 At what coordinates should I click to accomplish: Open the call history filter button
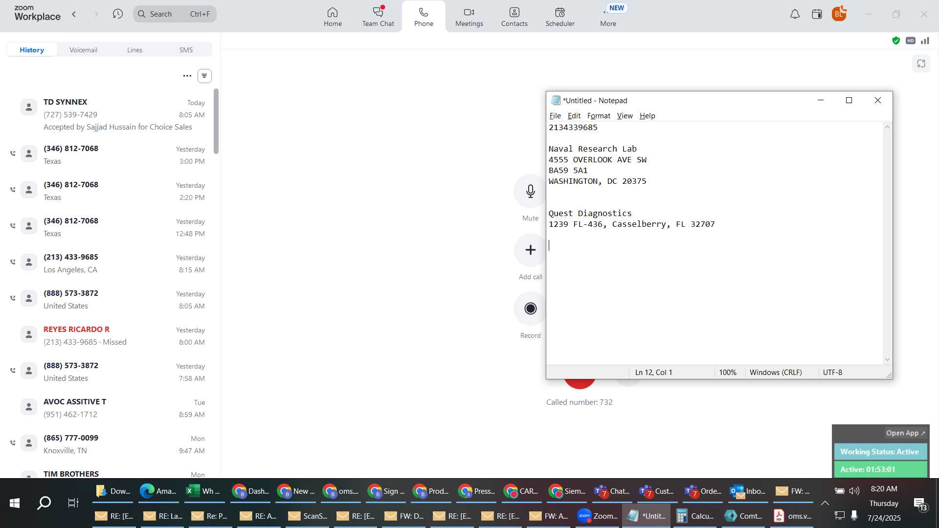(204, 76)
